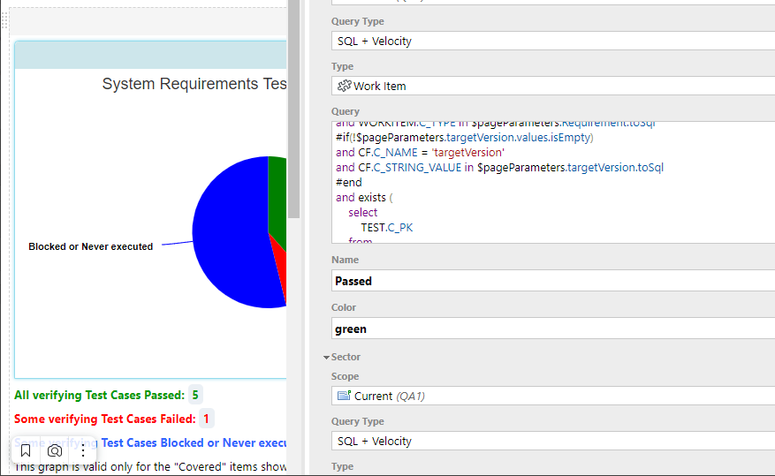Click the System Requirements chart title
The height and width of the screenshot is (476, 775).
[x=194, y=84]
